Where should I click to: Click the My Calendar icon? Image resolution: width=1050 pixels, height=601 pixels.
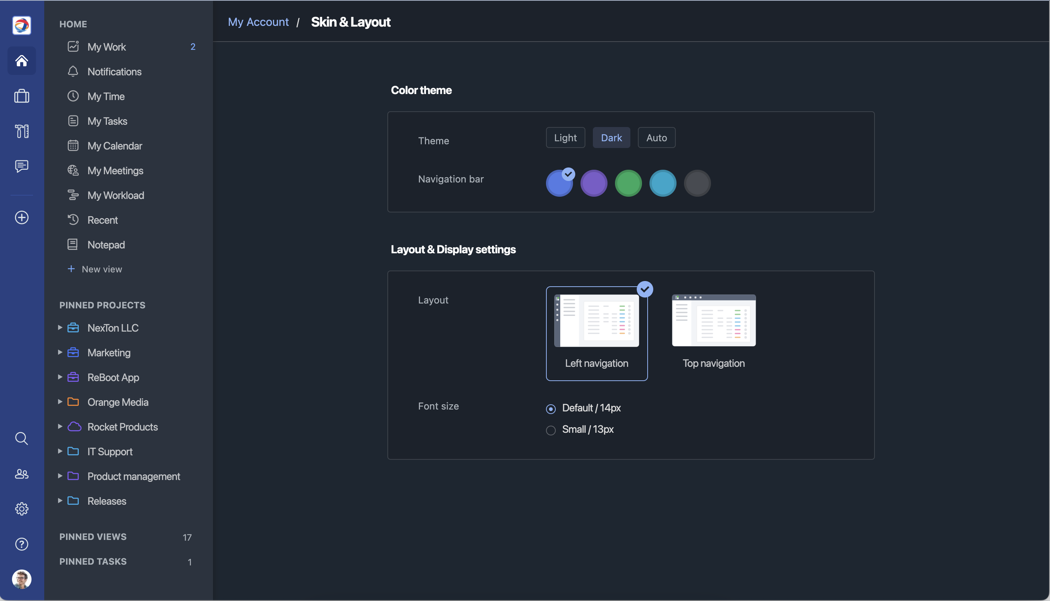click(73, 145)
